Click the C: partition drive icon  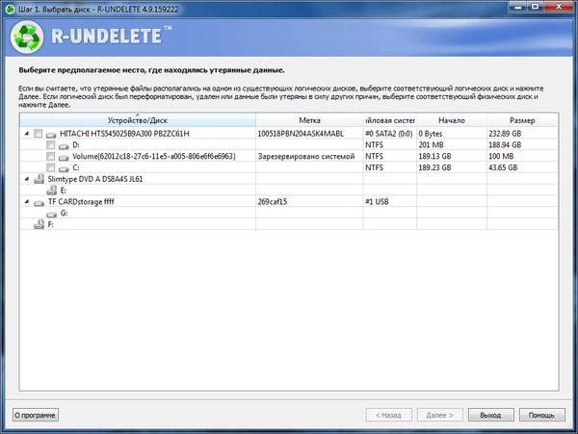pyautogui.click(x=65, y=167)
